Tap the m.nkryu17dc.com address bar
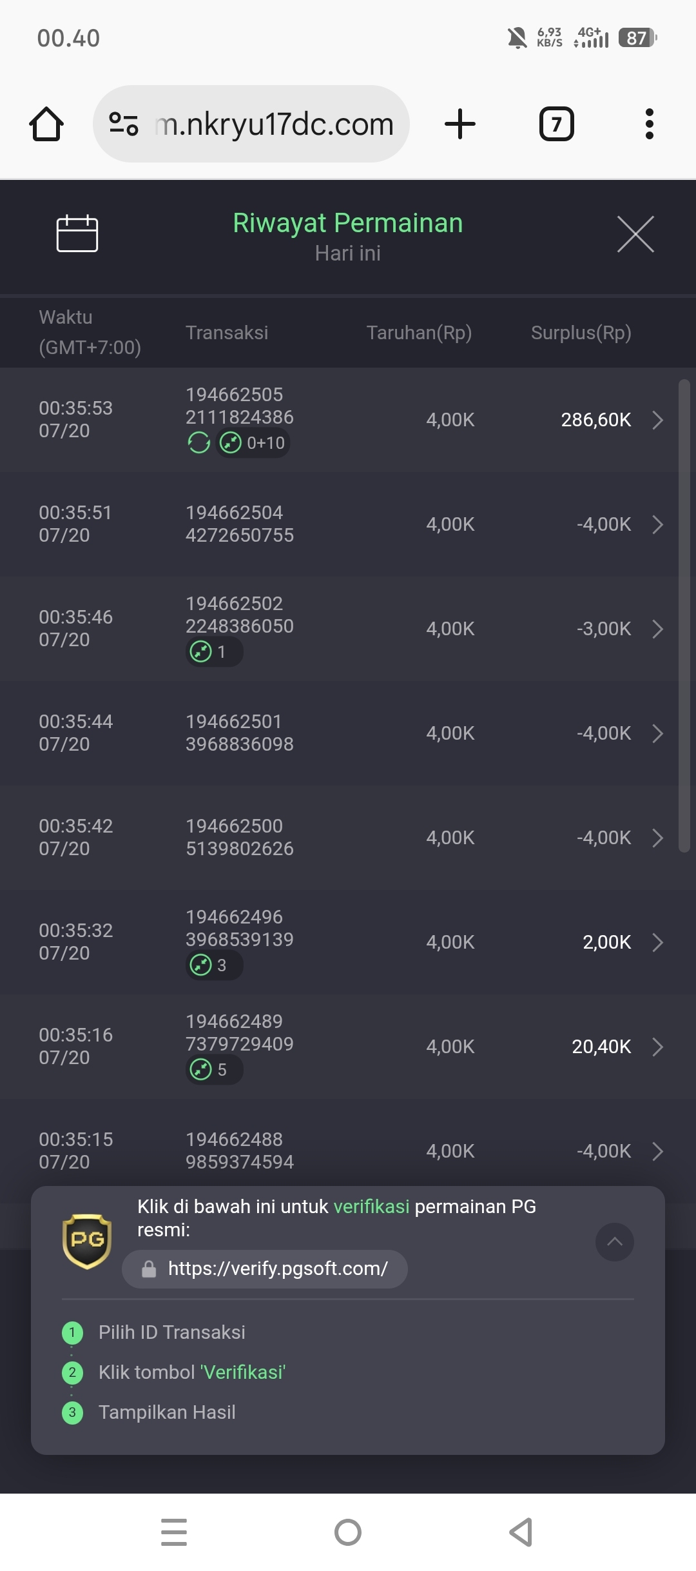696x1571 pixels. point(274,124)
